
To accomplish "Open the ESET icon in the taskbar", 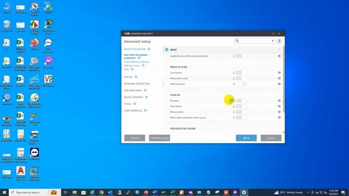I will pyautogui.click(x=244, y=192).
